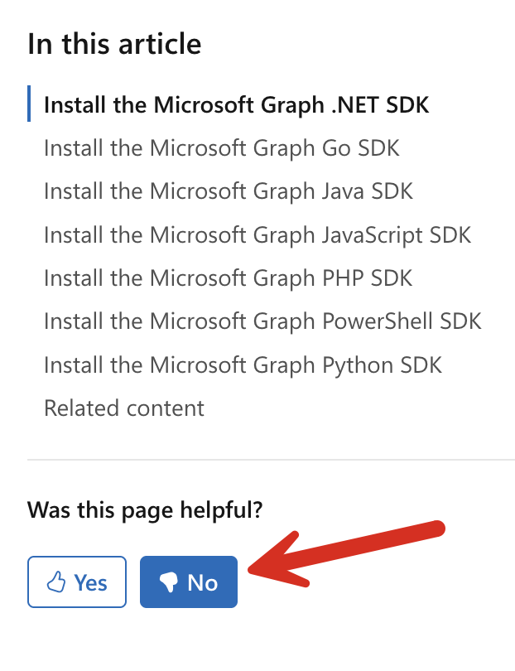This screenshot has width=515, height=671.
Task: Open the Microsoft Graph PowerShell SDK section
Action: [262, 321]
